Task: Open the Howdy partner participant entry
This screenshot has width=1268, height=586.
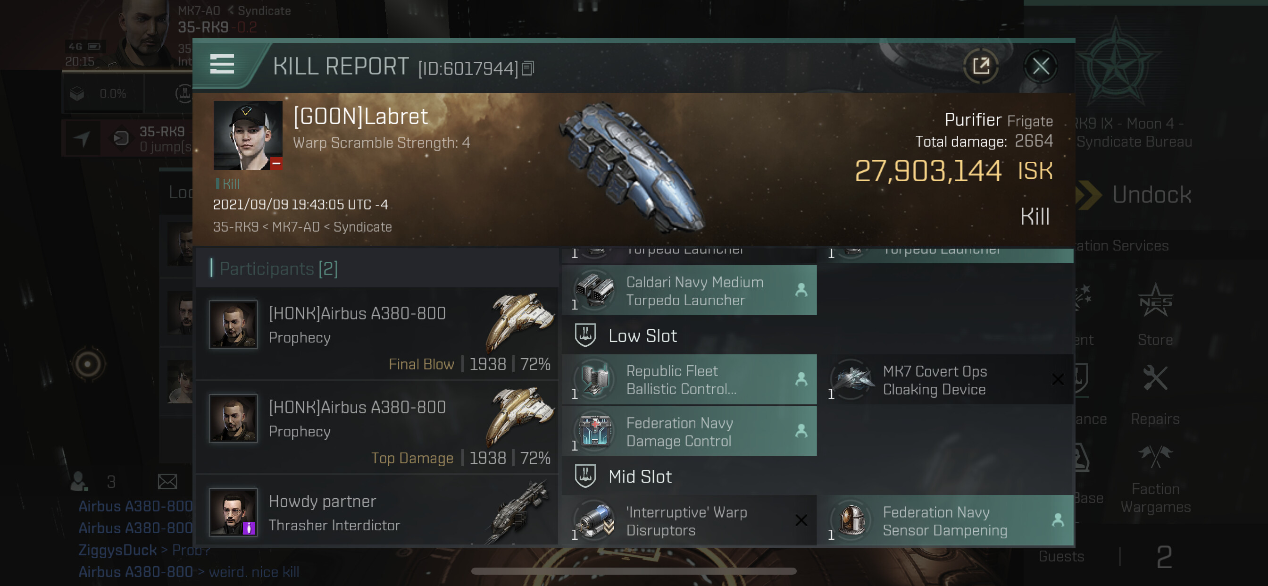Action: (376, 511)
